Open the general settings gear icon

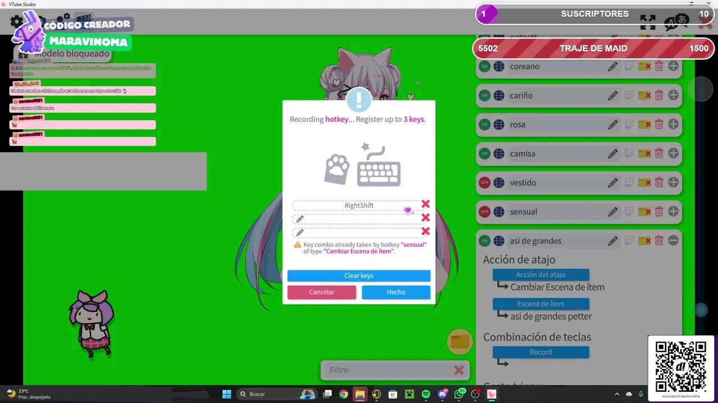point(16,22)
